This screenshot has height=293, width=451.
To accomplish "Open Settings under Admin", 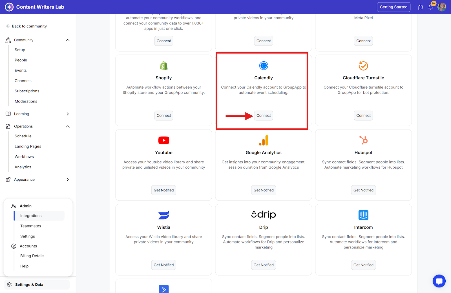I will click(x=28, y=236).
